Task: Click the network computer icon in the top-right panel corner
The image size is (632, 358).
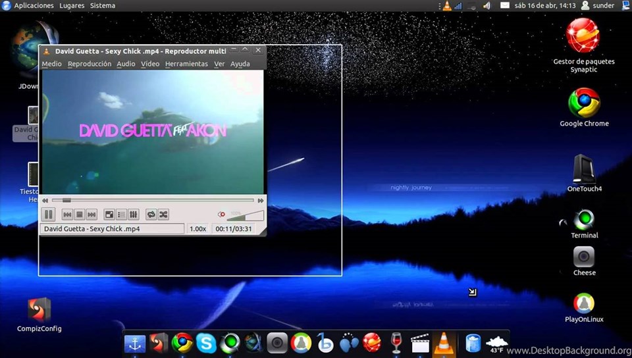Action: coord(627,5)
